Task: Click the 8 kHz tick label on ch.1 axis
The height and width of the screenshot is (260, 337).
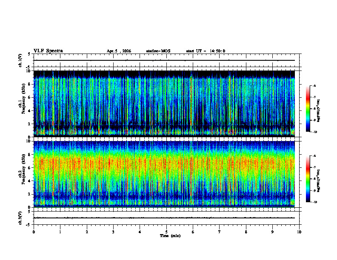Action: click(x=30, y=84)
